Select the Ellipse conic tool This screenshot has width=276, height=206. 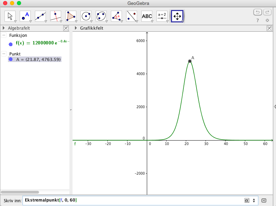click(101, 16)
